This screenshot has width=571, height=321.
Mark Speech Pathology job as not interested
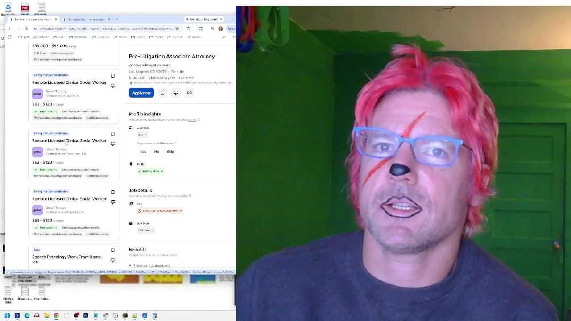(x=113, y=260)
